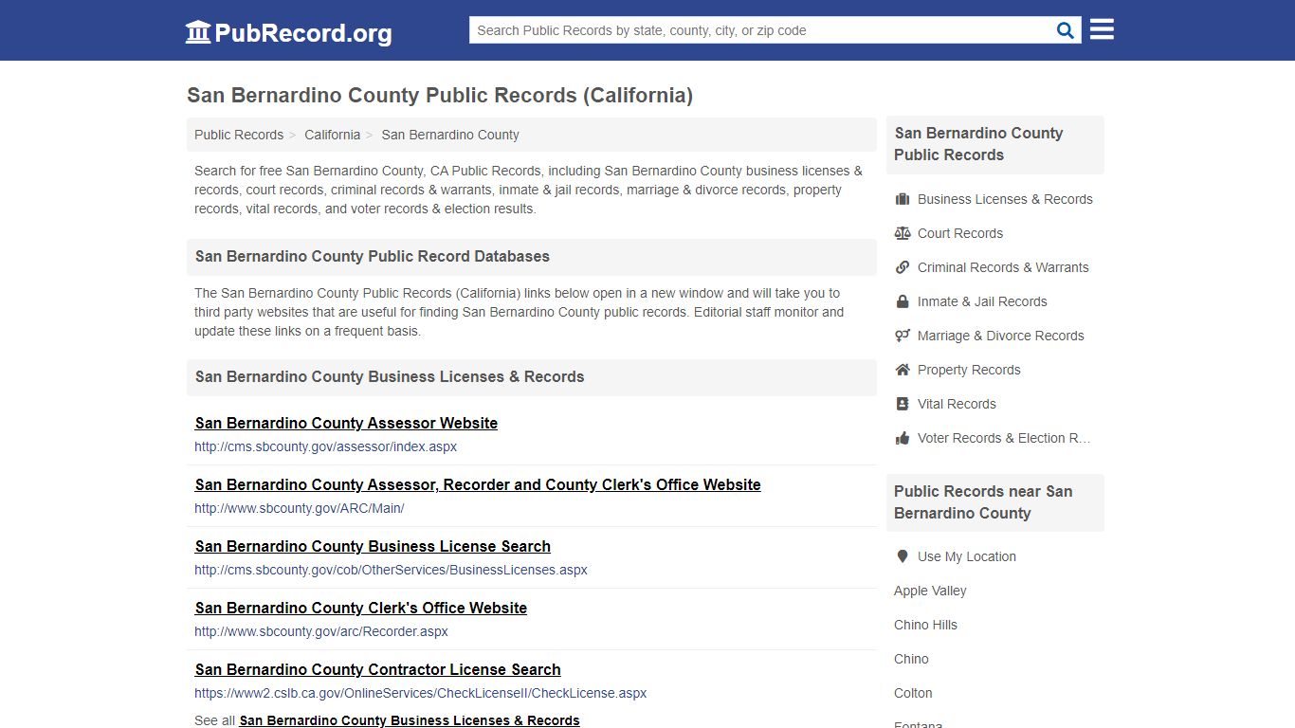Select San Bernardino County breadcrumb
1295x728 pixels.
click(450, 135)
